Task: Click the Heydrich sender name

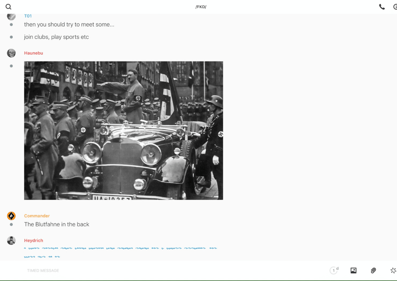Action: pos(33,240)
